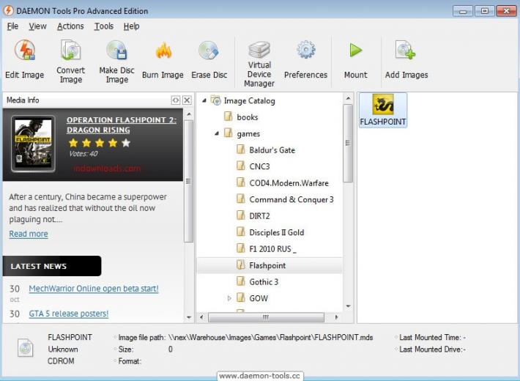Screen dimensions: 520x381
Task: Open the File menu
Action: [x=12, y=26]
